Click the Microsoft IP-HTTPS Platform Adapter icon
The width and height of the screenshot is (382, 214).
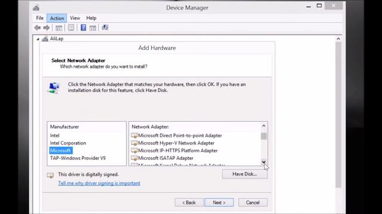134,150
